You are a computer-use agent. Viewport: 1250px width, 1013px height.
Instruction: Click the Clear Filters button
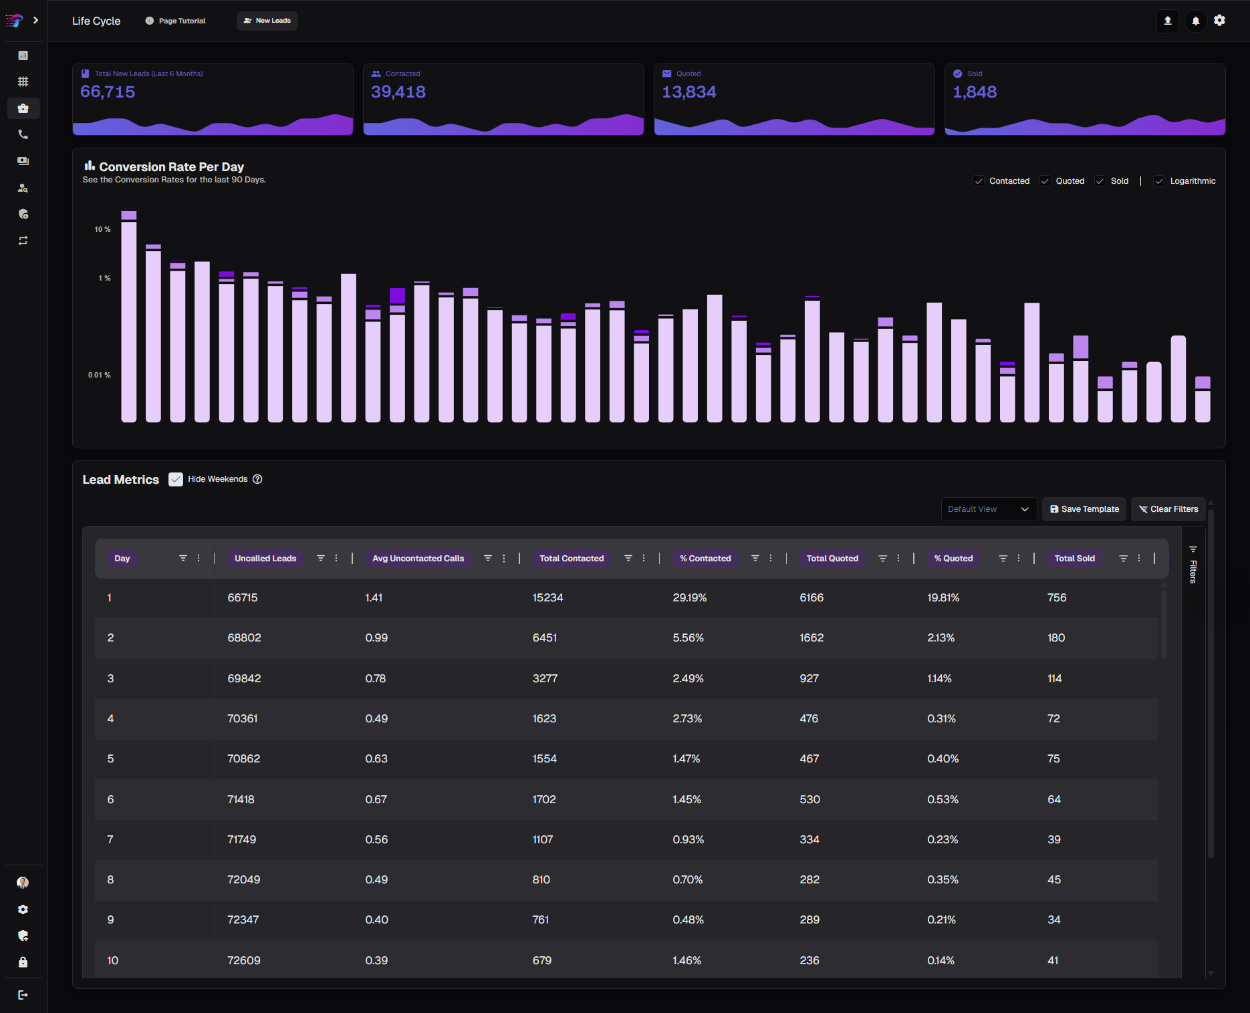(x=1168, y=509)
